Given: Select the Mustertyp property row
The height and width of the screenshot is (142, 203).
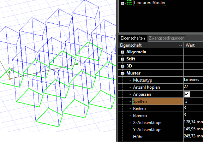Looking at the screenshot, I should [x=143, y=80].
